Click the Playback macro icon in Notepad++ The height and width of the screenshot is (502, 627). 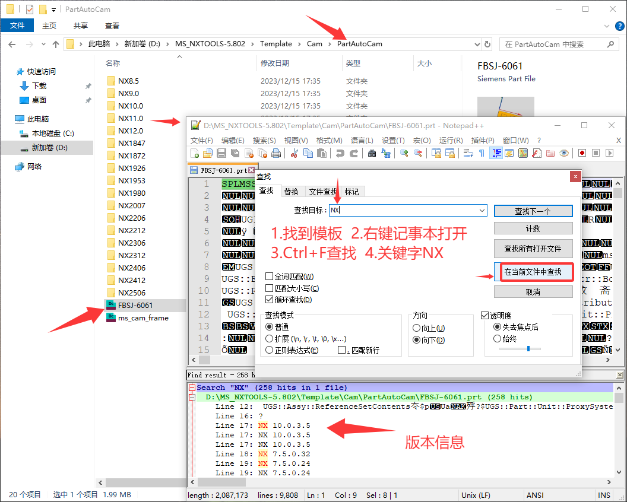coord(609,153)
